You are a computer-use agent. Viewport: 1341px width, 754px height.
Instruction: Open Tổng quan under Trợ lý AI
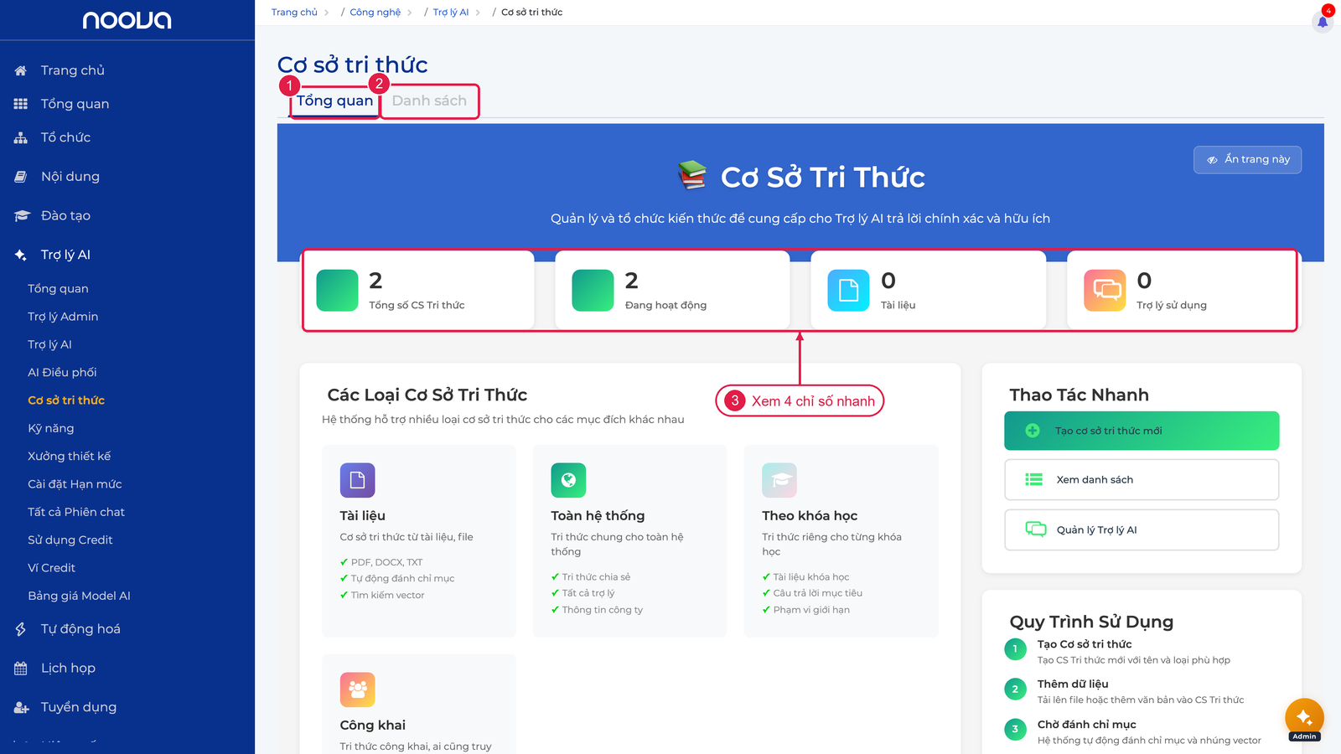point(58,289)
